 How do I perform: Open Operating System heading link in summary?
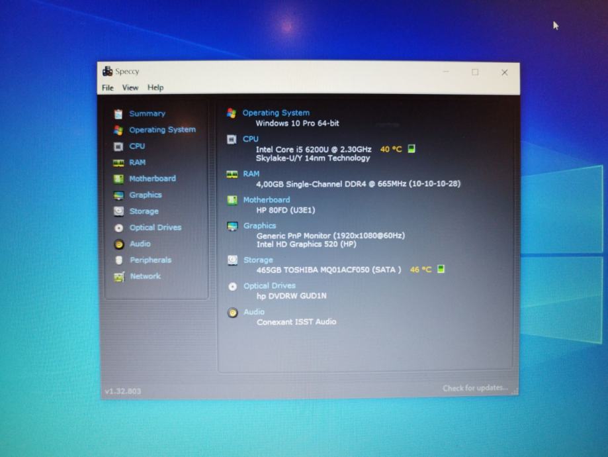click(276, 113)
